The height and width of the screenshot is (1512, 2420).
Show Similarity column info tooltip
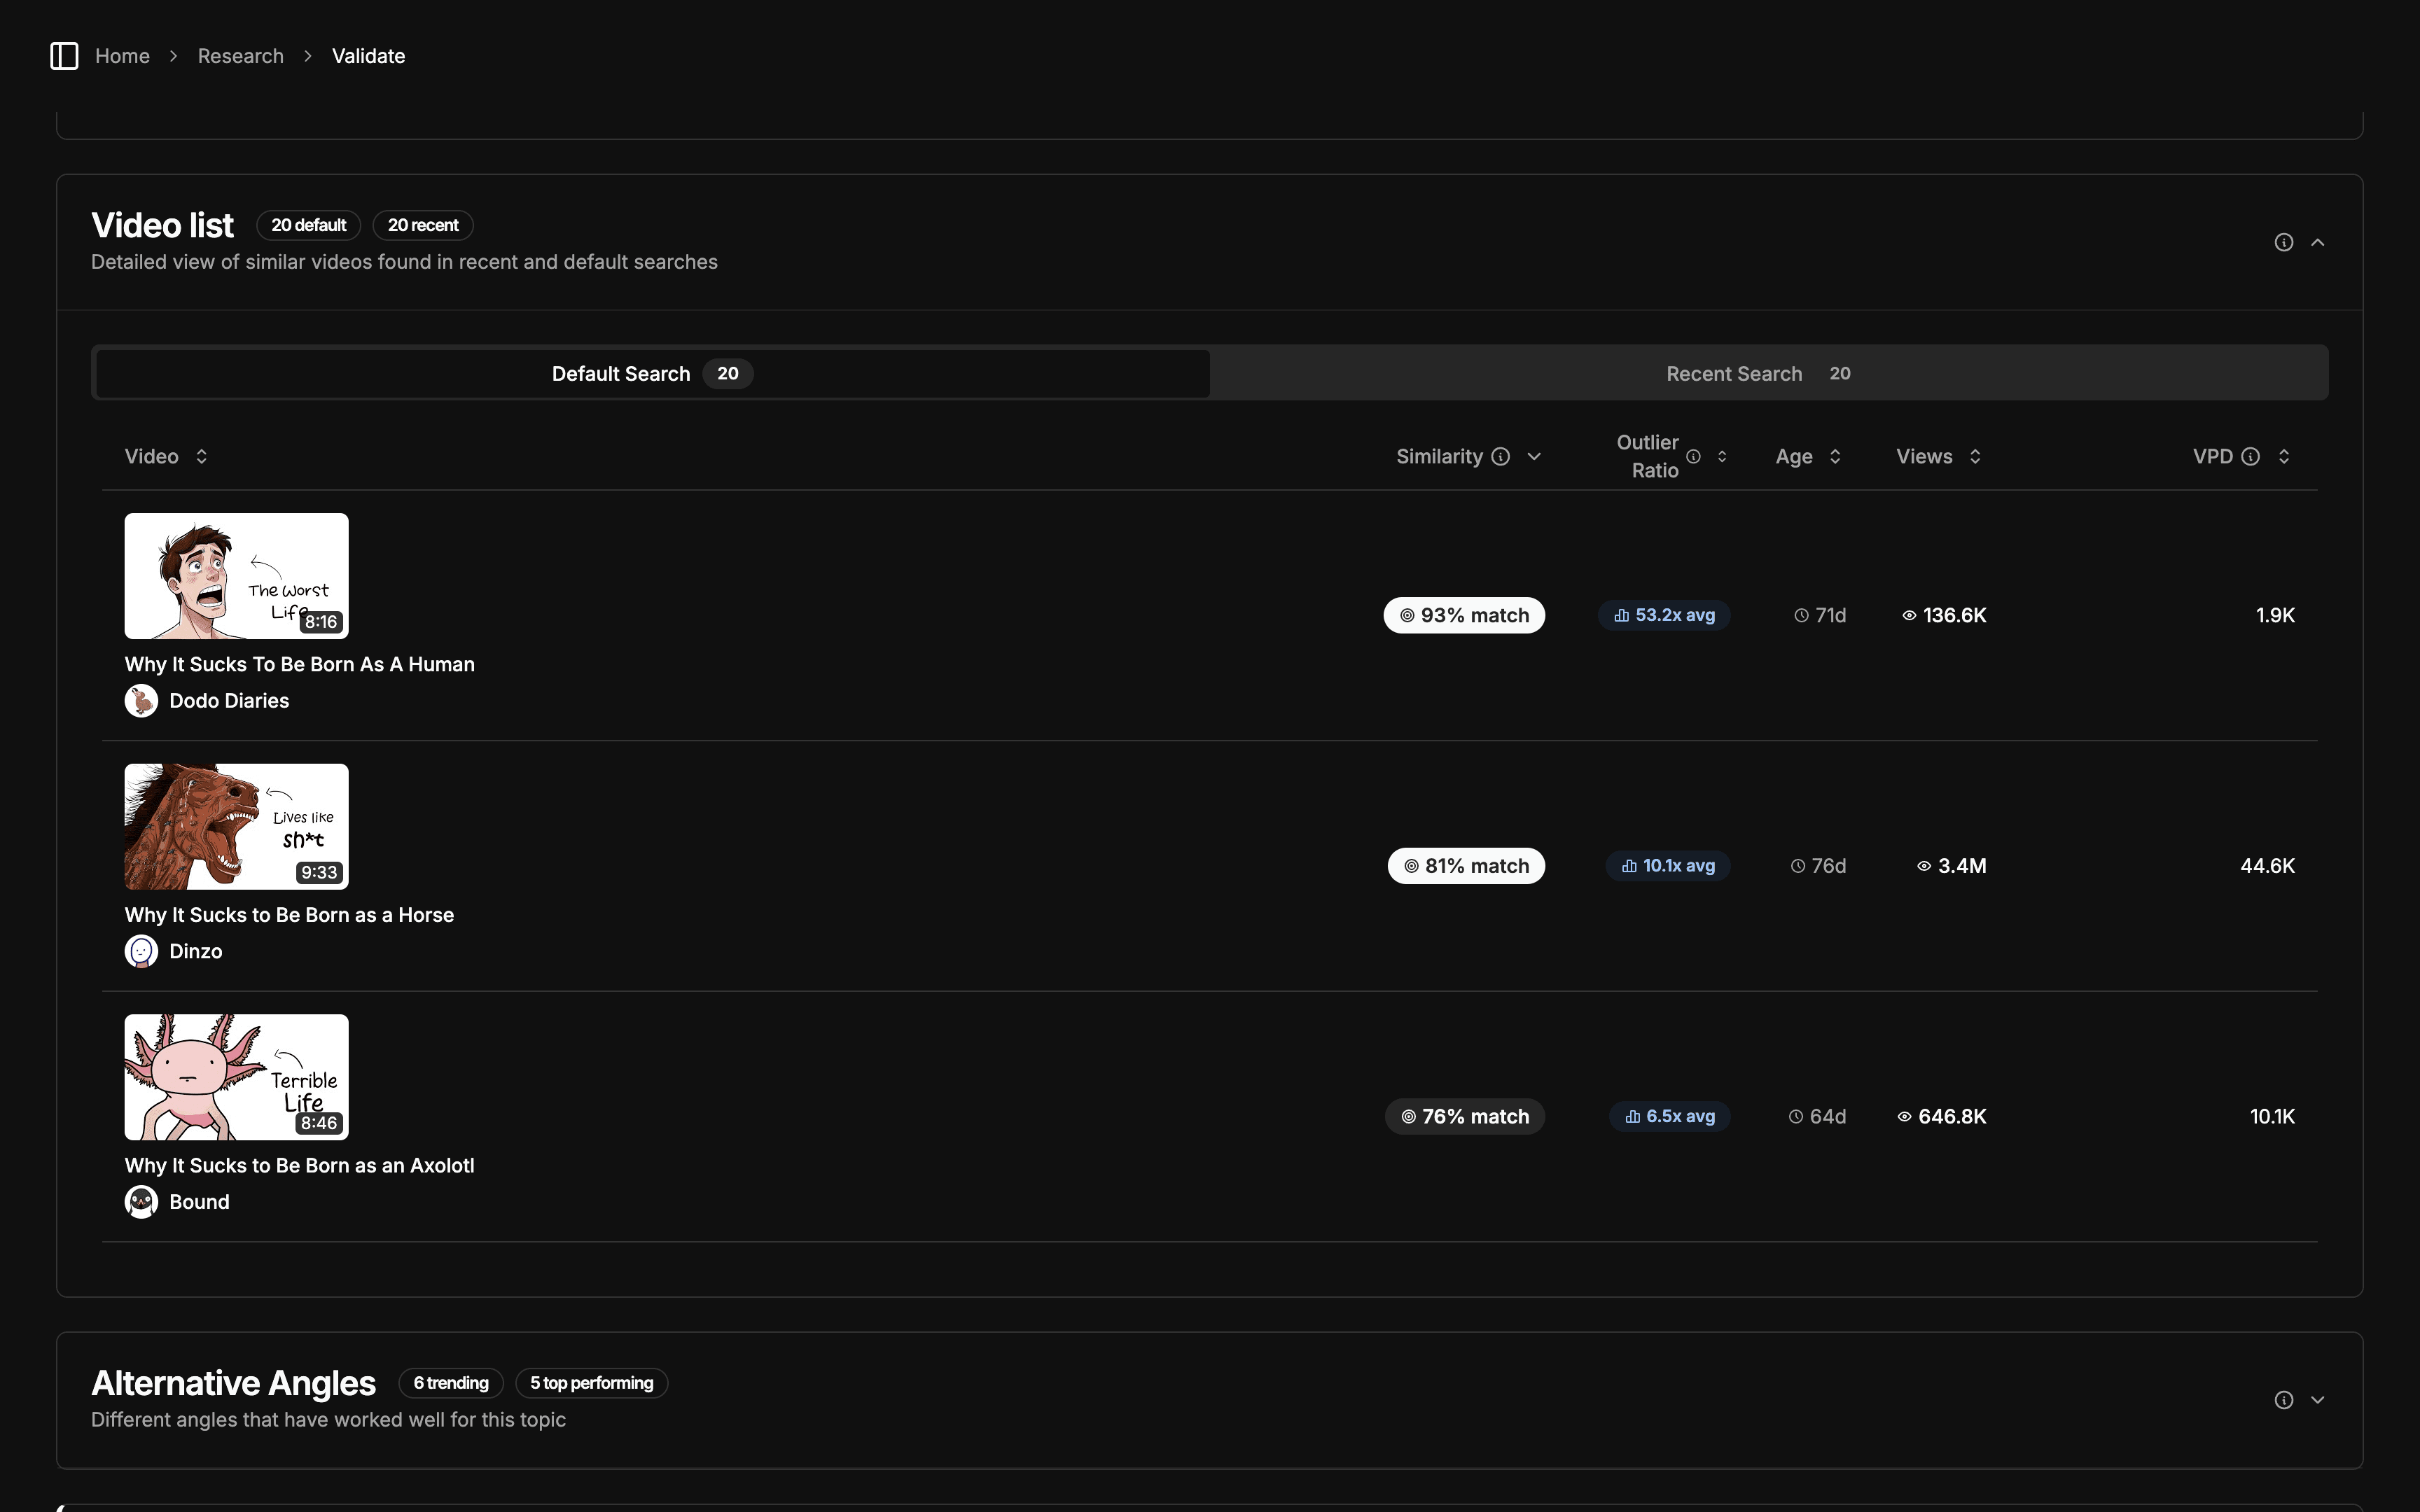(x=1500, y=456)
